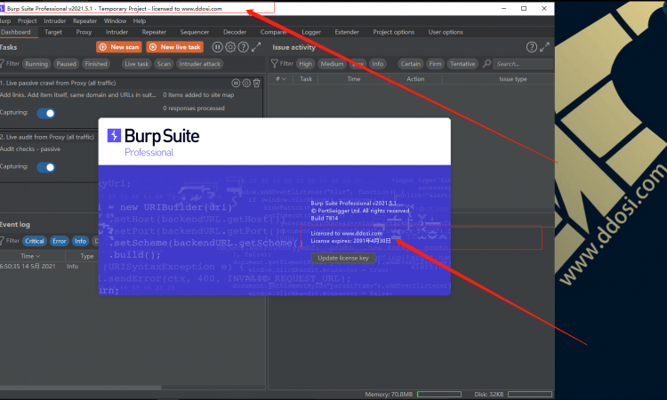Switch to the Project options tab
The height and width of the screenshot is (400, 667).
coord(393,32)
